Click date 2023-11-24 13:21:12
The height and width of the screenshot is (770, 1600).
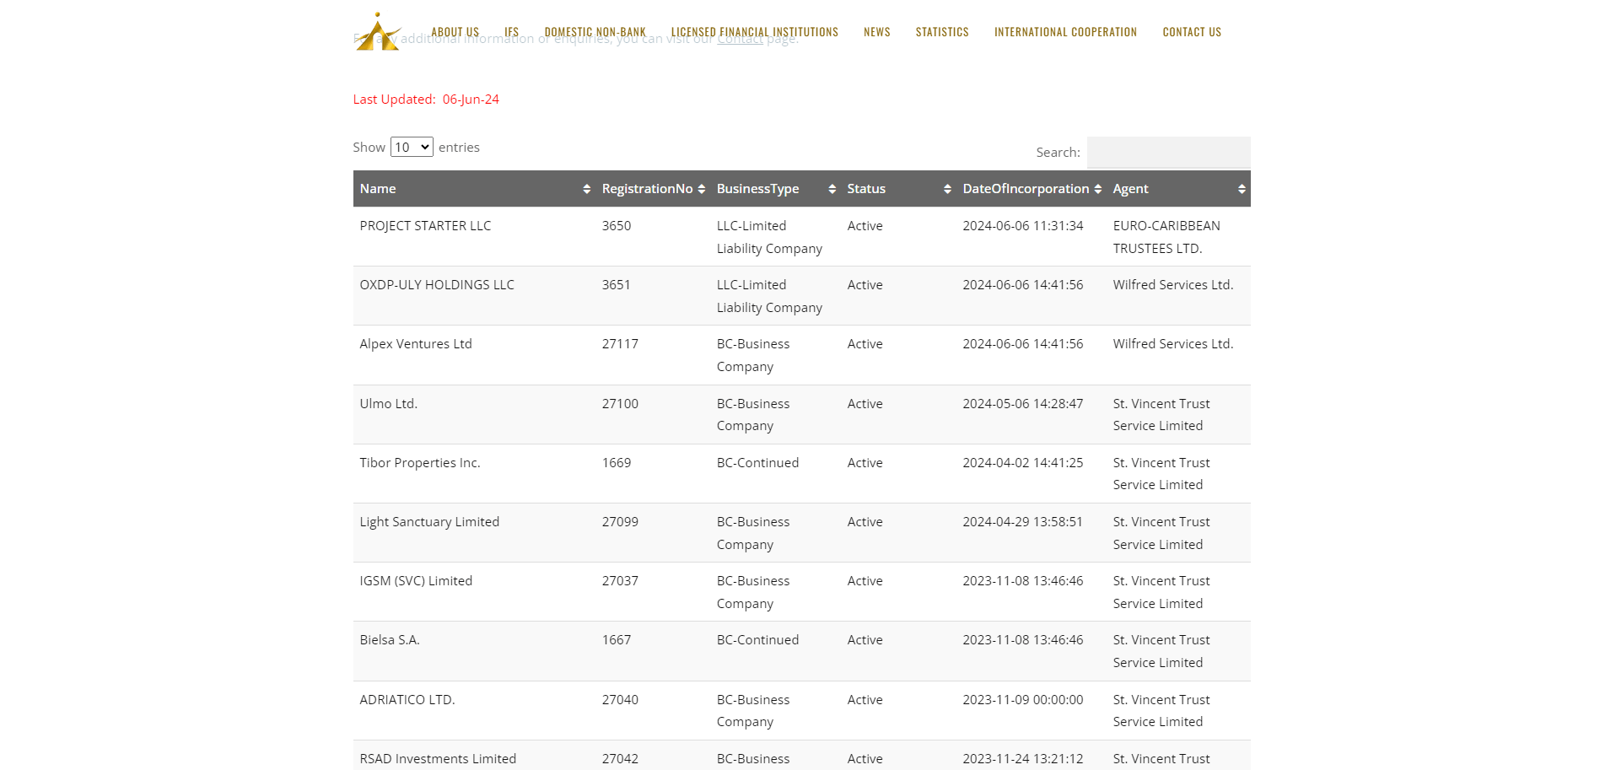[1023, 759]
